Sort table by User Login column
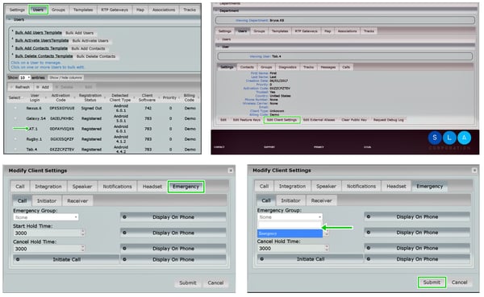 pos(35,97)
